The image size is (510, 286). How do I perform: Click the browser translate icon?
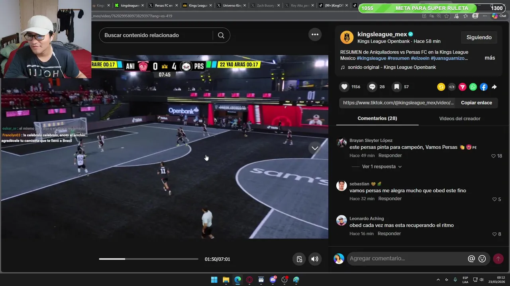[432, 16]
